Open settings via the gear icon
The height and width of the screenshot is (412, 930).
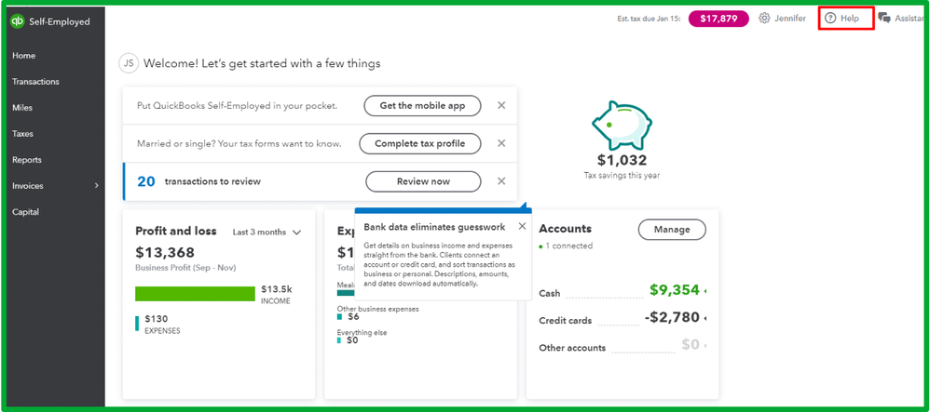[764, 19]
